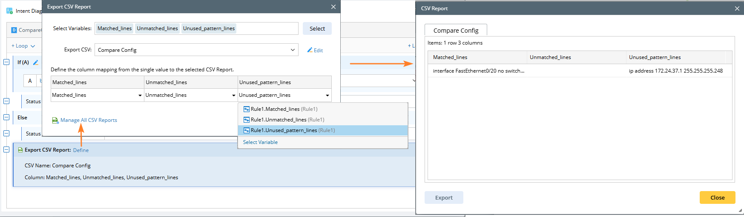Collapse the Else block

click(x=6, y=117)
